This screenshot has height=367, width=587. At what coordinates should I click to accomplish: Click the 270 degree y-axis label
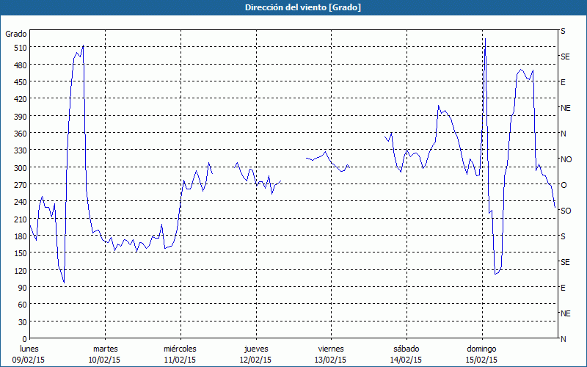[x=19, y=185]
